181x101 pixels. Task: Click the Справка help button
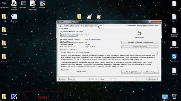click(x=62, y=79)
